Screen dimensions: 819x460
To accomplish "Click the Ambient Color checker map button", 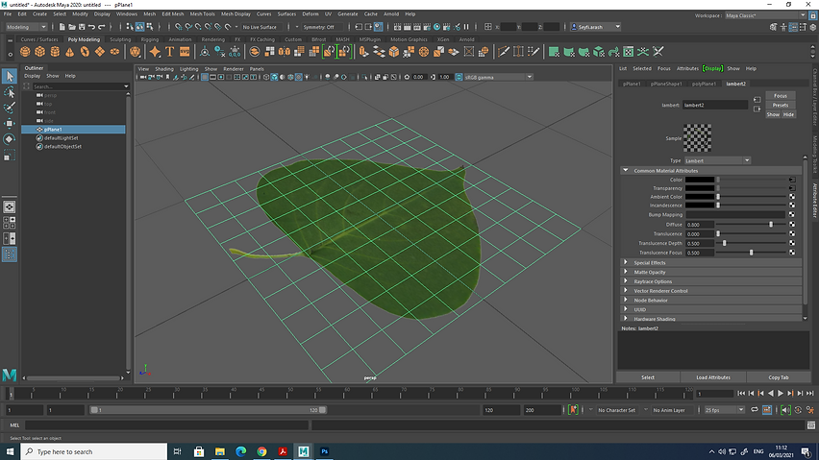I will click(x=792, y=197).
